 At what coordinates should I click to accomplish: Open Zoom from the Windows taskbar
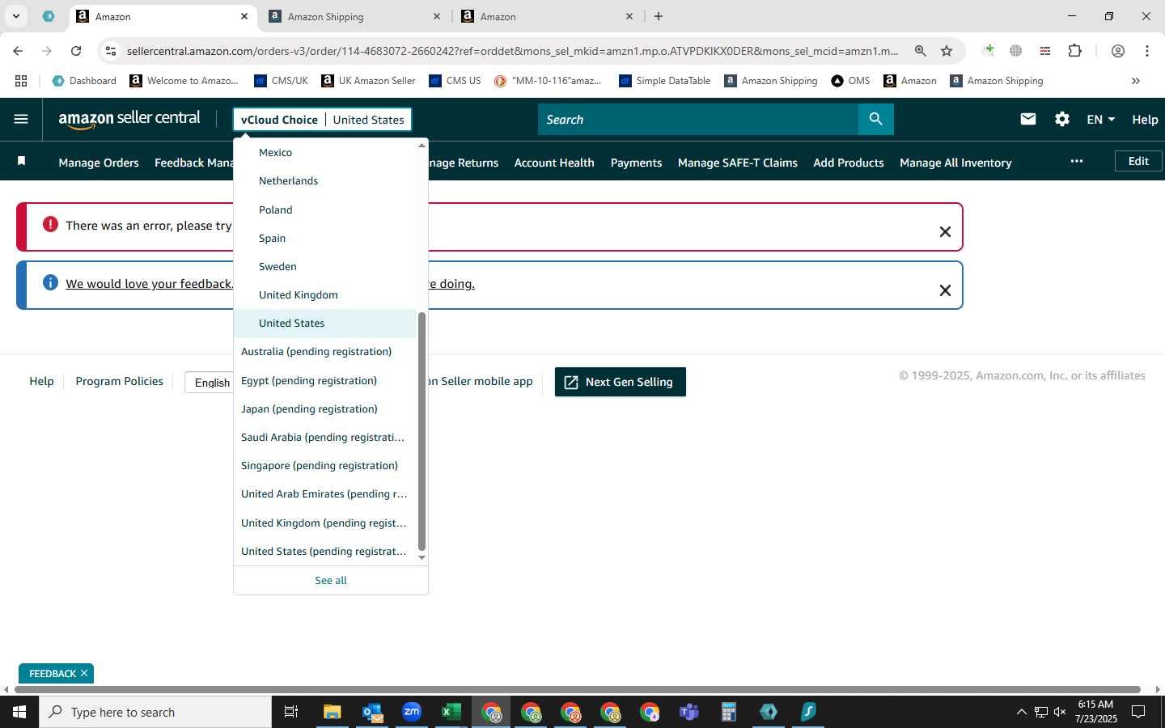tap(412, 712)
